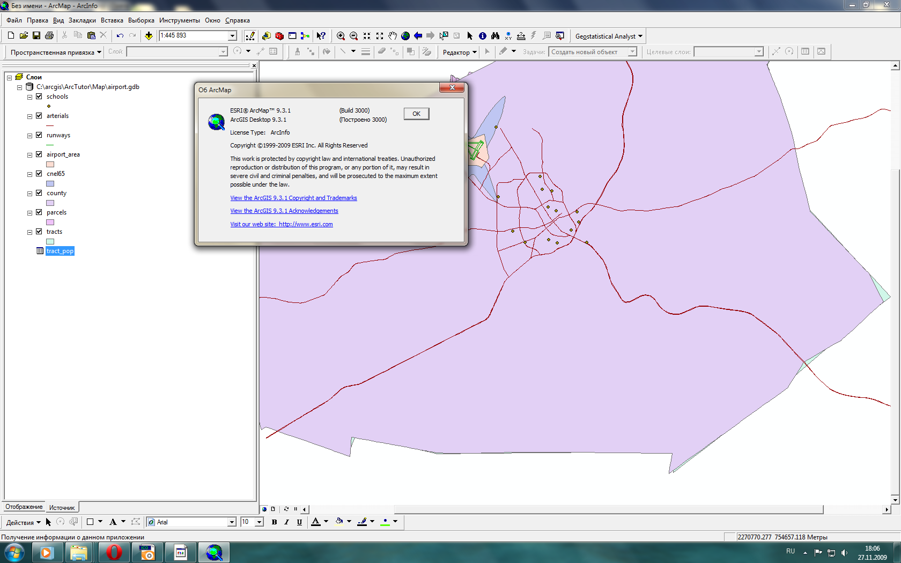Screen dimensions: 901x563
Task: Open the Закладки menu
Action: click(x=82, y=20)
